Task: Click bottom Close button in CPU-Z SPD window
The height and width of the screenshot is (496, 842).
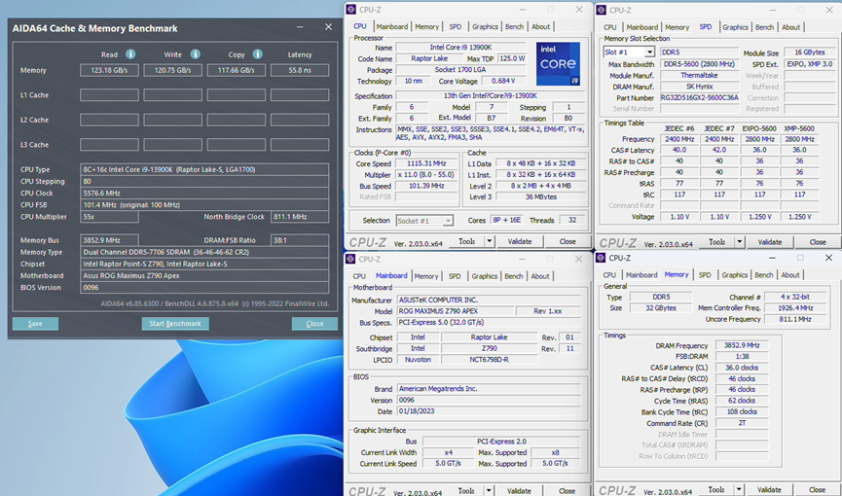Action: pyautogui.click(x=818, y=242)
